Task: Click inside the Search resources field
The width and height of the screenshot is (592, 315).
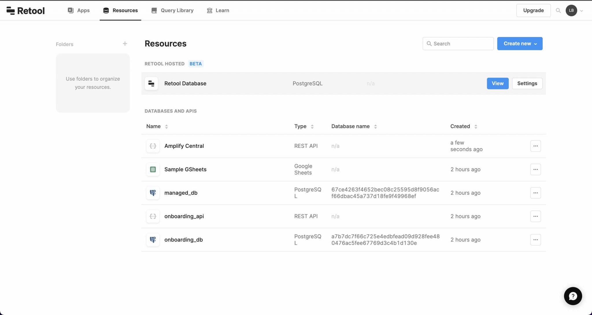Action: point(458,43)
